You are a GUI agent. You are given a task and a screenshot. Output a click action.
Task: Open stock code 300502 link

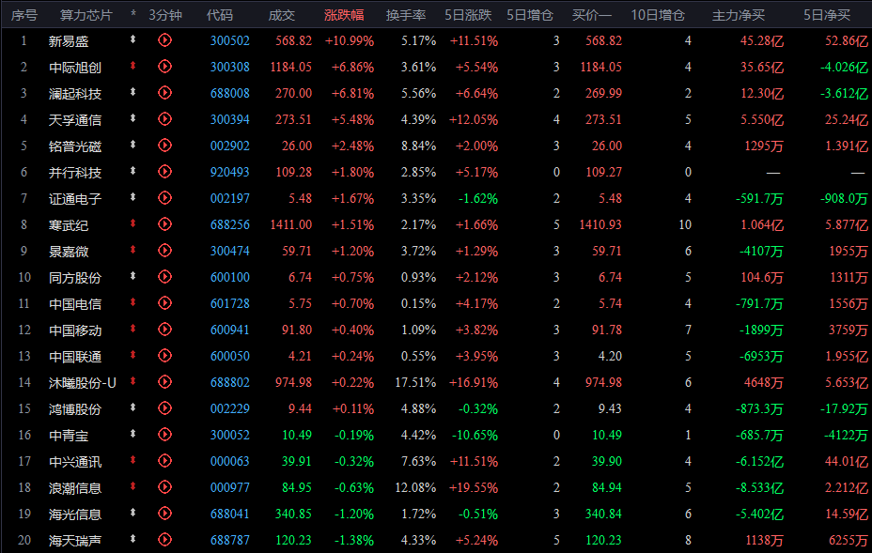point(229,40)
